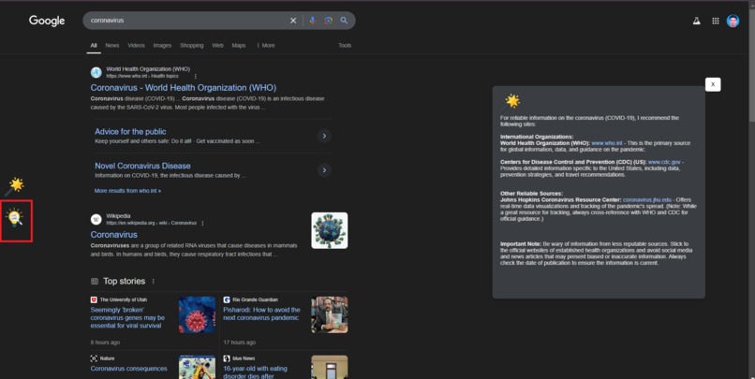755x379 pixels.
Task: Open Pisharodi coronavirus pandemic story
Action: 261,313
